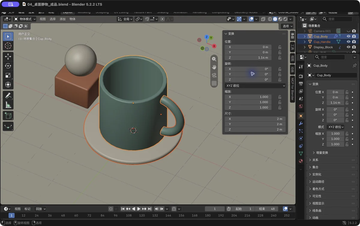Open the 选择 menu in viewport header
Viewport: 360px width, 226px height.
tap(52, 19)
